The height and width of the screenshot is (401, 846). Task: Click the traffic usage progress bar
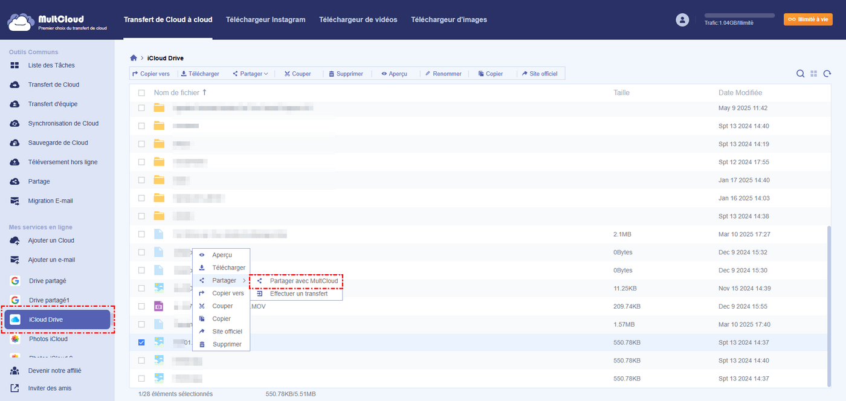[x=740, y=15]
